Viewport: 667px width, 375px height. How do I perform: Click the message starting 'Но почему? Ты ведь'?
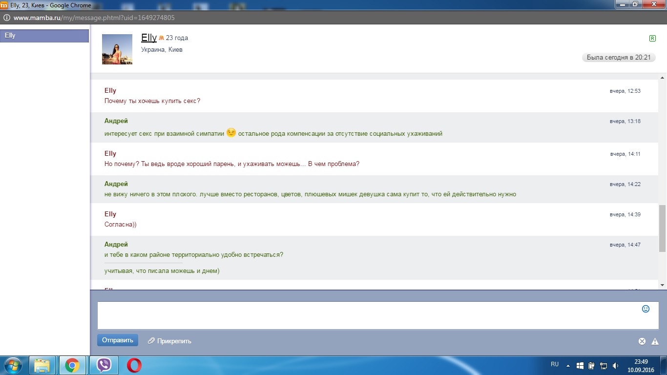232,164
